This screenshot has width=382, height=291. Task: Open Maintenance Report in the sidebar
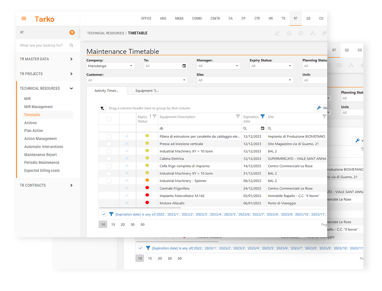click(x=41, y=154)
